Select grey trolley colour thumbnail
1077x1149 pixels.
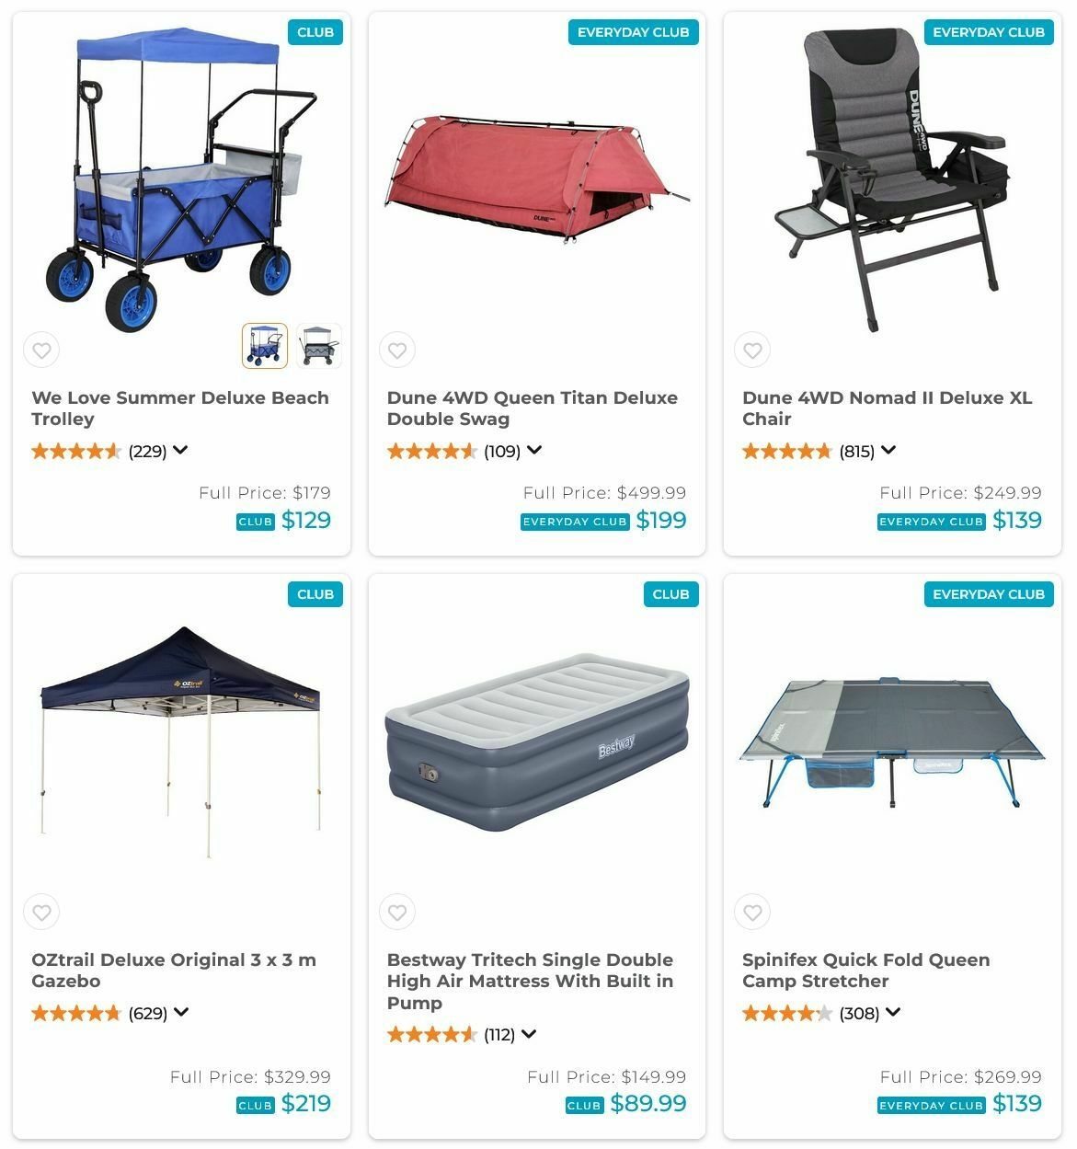319,346
